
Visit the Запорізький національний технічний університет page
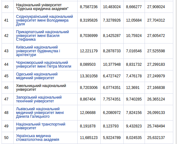pos(39,99)
